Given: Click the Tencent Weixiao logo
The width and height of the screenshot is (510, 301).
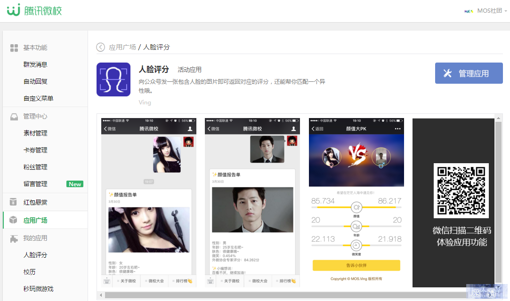Looking at the screenshot, I should (34, 10).
